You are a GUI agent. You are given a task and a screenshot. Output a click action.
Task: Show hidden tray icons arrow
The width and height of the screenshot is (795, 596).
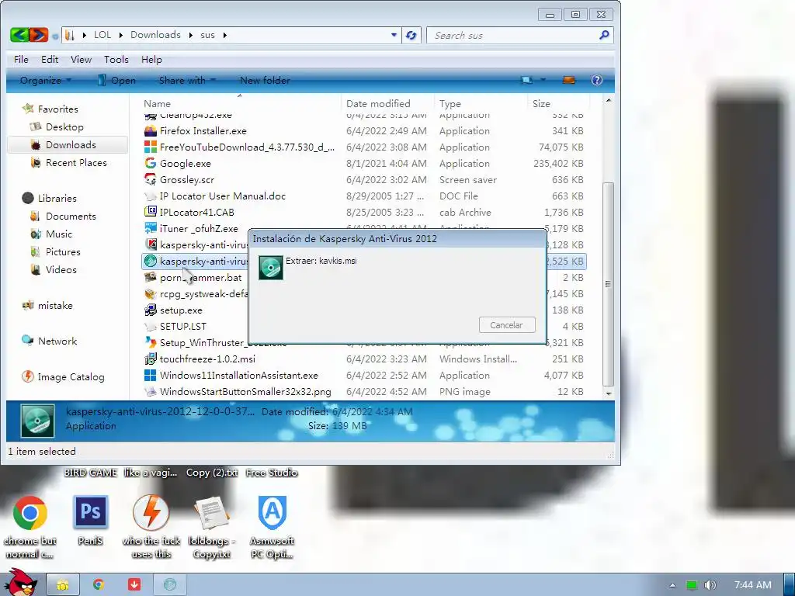(672, 585)
